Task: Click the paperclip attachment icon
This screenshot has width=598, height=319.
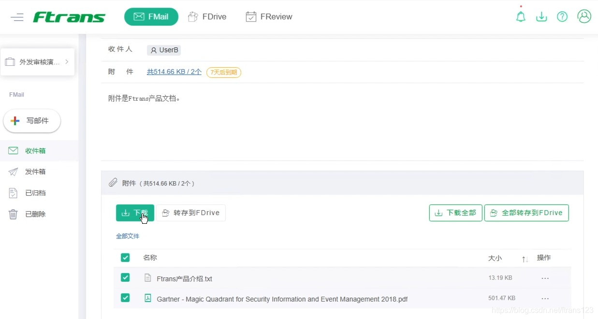Action: [x=113, y=183]
